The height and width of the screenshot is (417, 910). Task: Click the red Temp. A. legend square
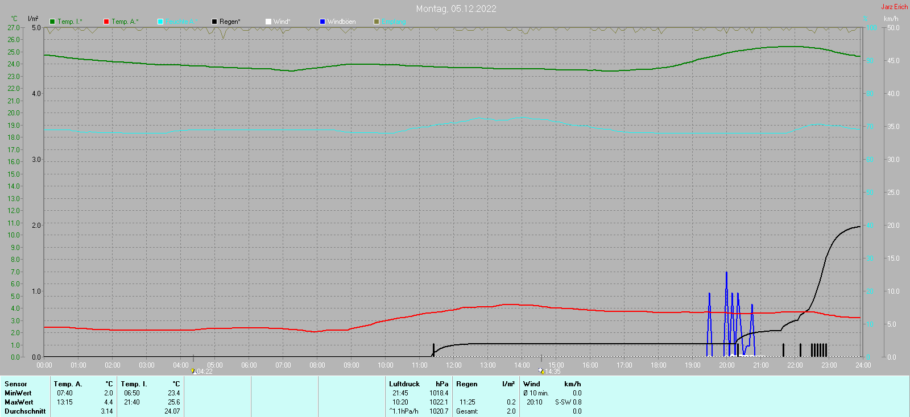click(106, 22)
